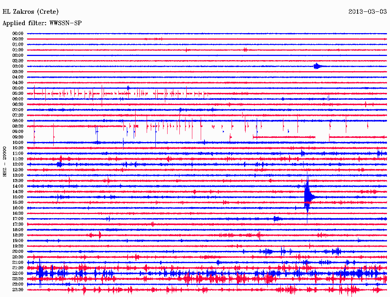The height and width of the screenshot is (297, 390).
Task: Click the 20:00 time label
Action: (x=18, y=252)
